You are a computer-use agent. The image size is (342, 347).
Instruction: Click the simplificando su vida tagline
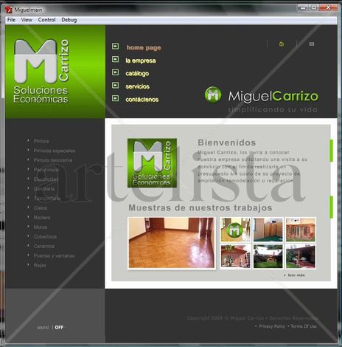coord(273,109)
